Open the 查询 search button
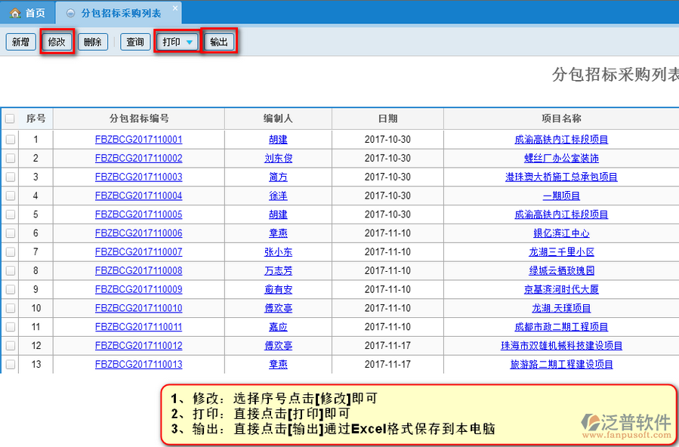Viewport: 679px width, 447px height. [135, 42]
